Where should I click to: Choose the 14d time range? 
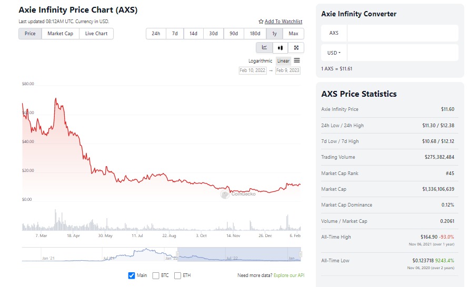coord(193,34)
